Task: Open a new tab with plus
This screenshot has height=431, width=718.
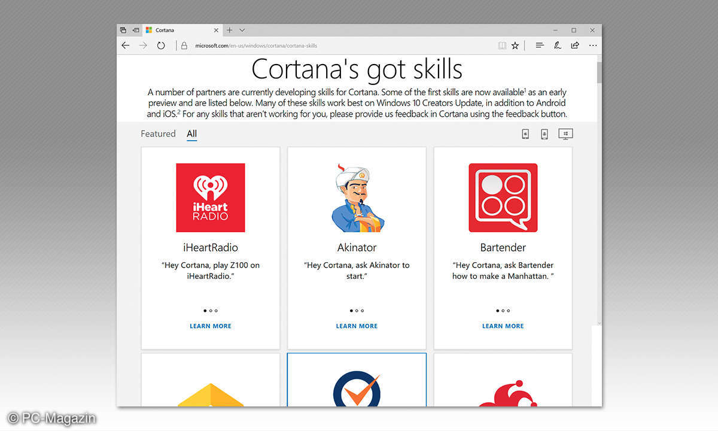Action: click(x=229, y=30)
